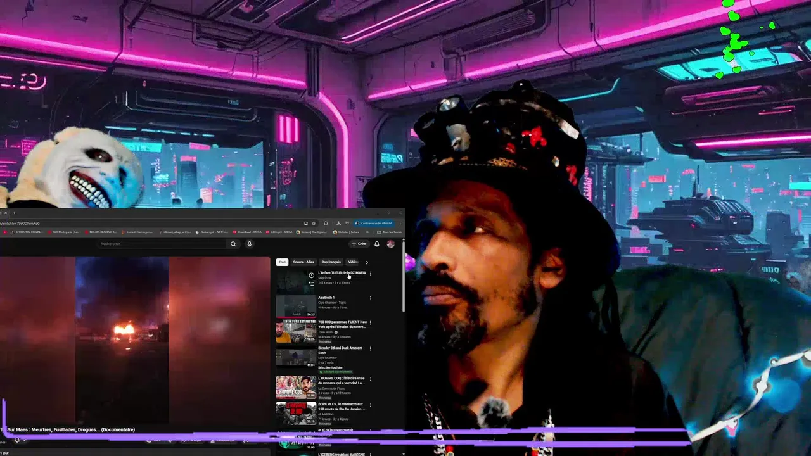The height and width of the screenshot is (456, 811).
Task: Click the main video player
Action: pos(134,339)
